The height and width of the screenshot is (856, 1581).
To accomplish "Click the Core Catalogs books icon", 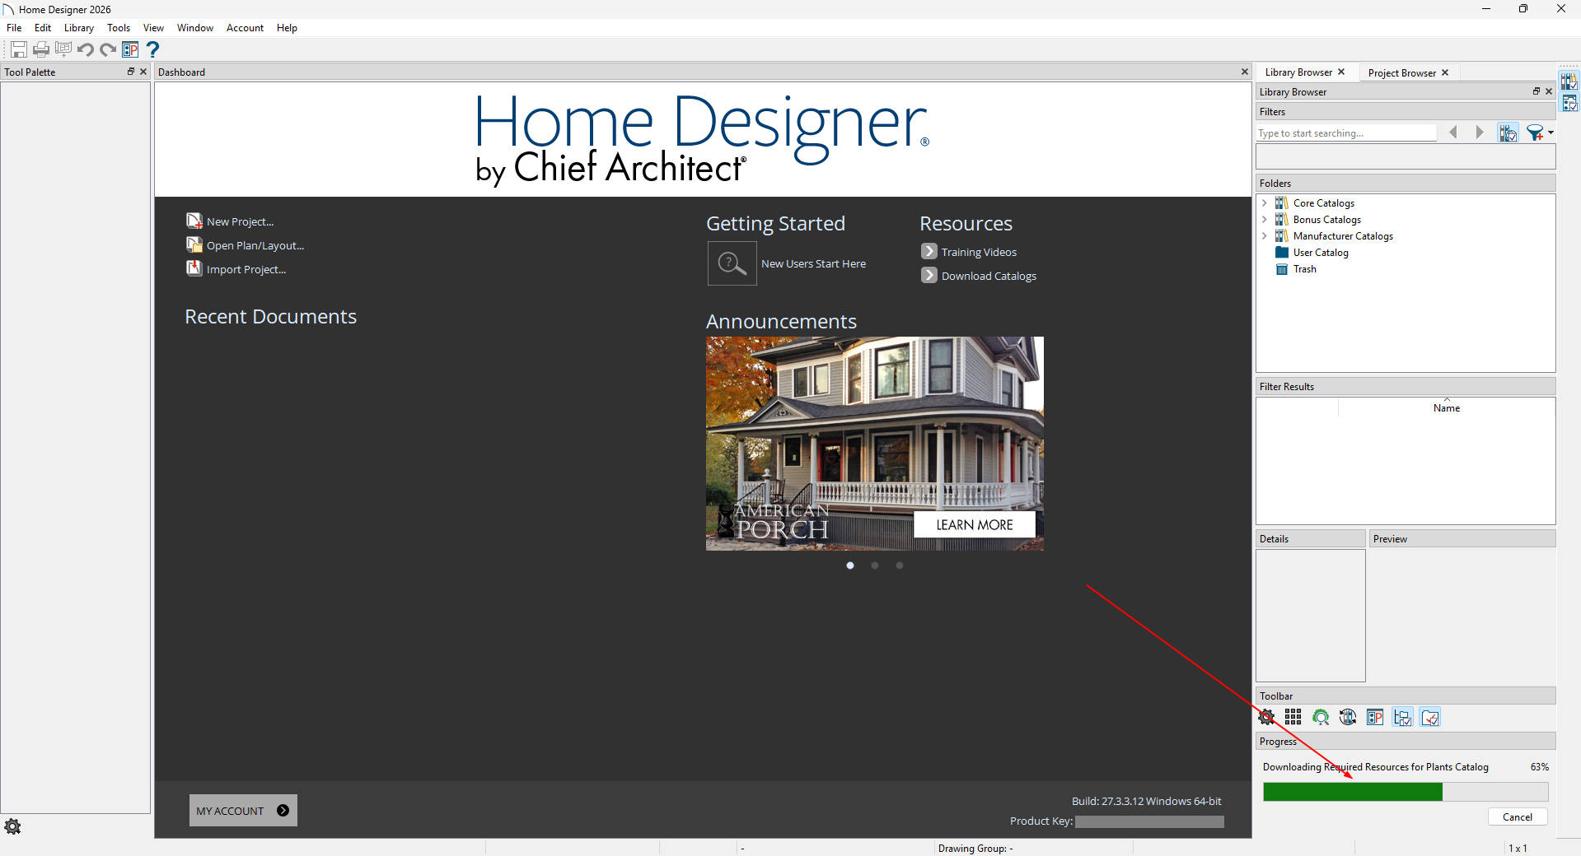I will [x=1282, y=203].
